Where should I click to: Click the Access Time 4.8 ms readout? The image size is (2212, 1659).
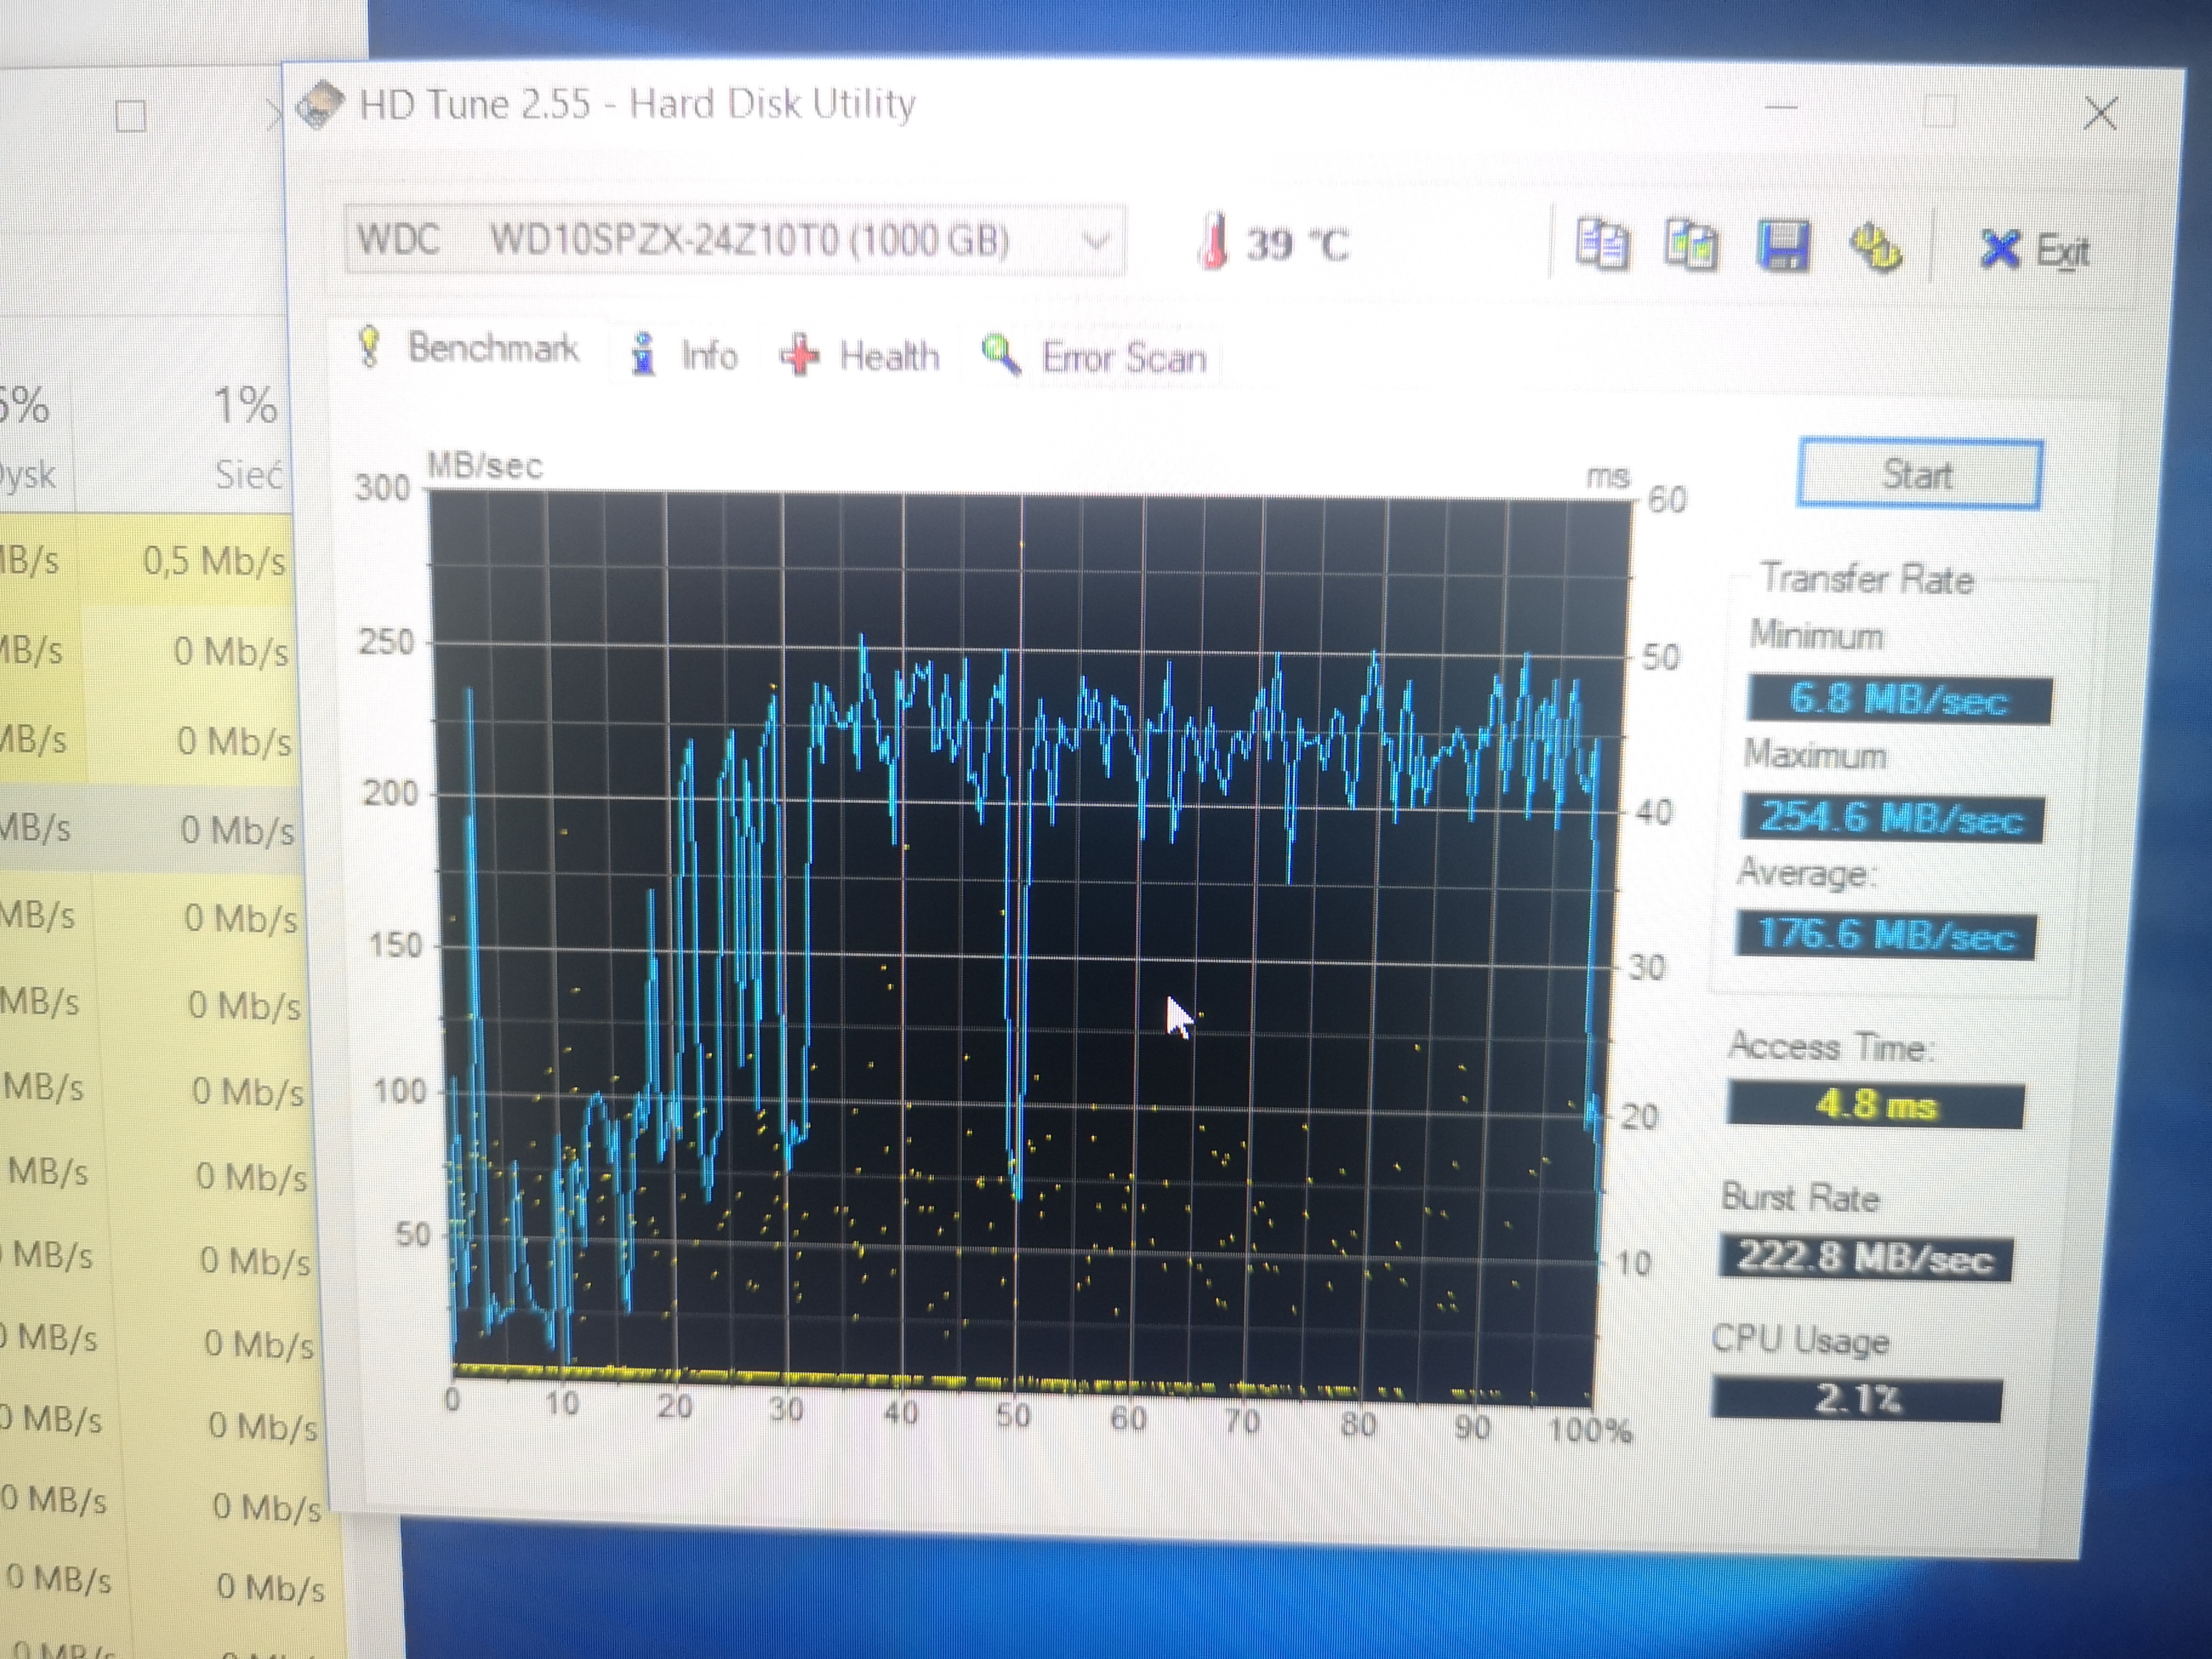tap(1875, 1105)
